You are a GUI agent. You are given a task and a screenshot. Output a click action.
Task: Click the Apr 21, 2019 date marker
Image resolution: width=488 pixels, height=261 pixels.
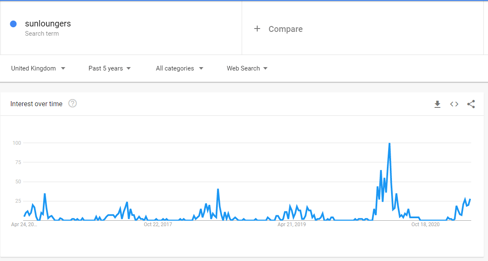click(292, 224)
